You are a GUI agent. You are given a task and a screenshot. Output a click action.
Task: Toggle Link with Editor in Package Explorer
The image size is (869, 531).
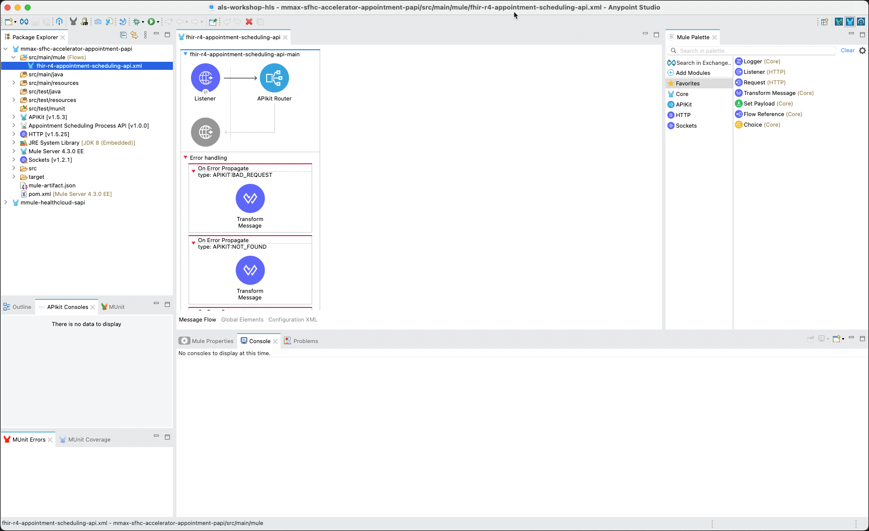[x=134, y=35]
